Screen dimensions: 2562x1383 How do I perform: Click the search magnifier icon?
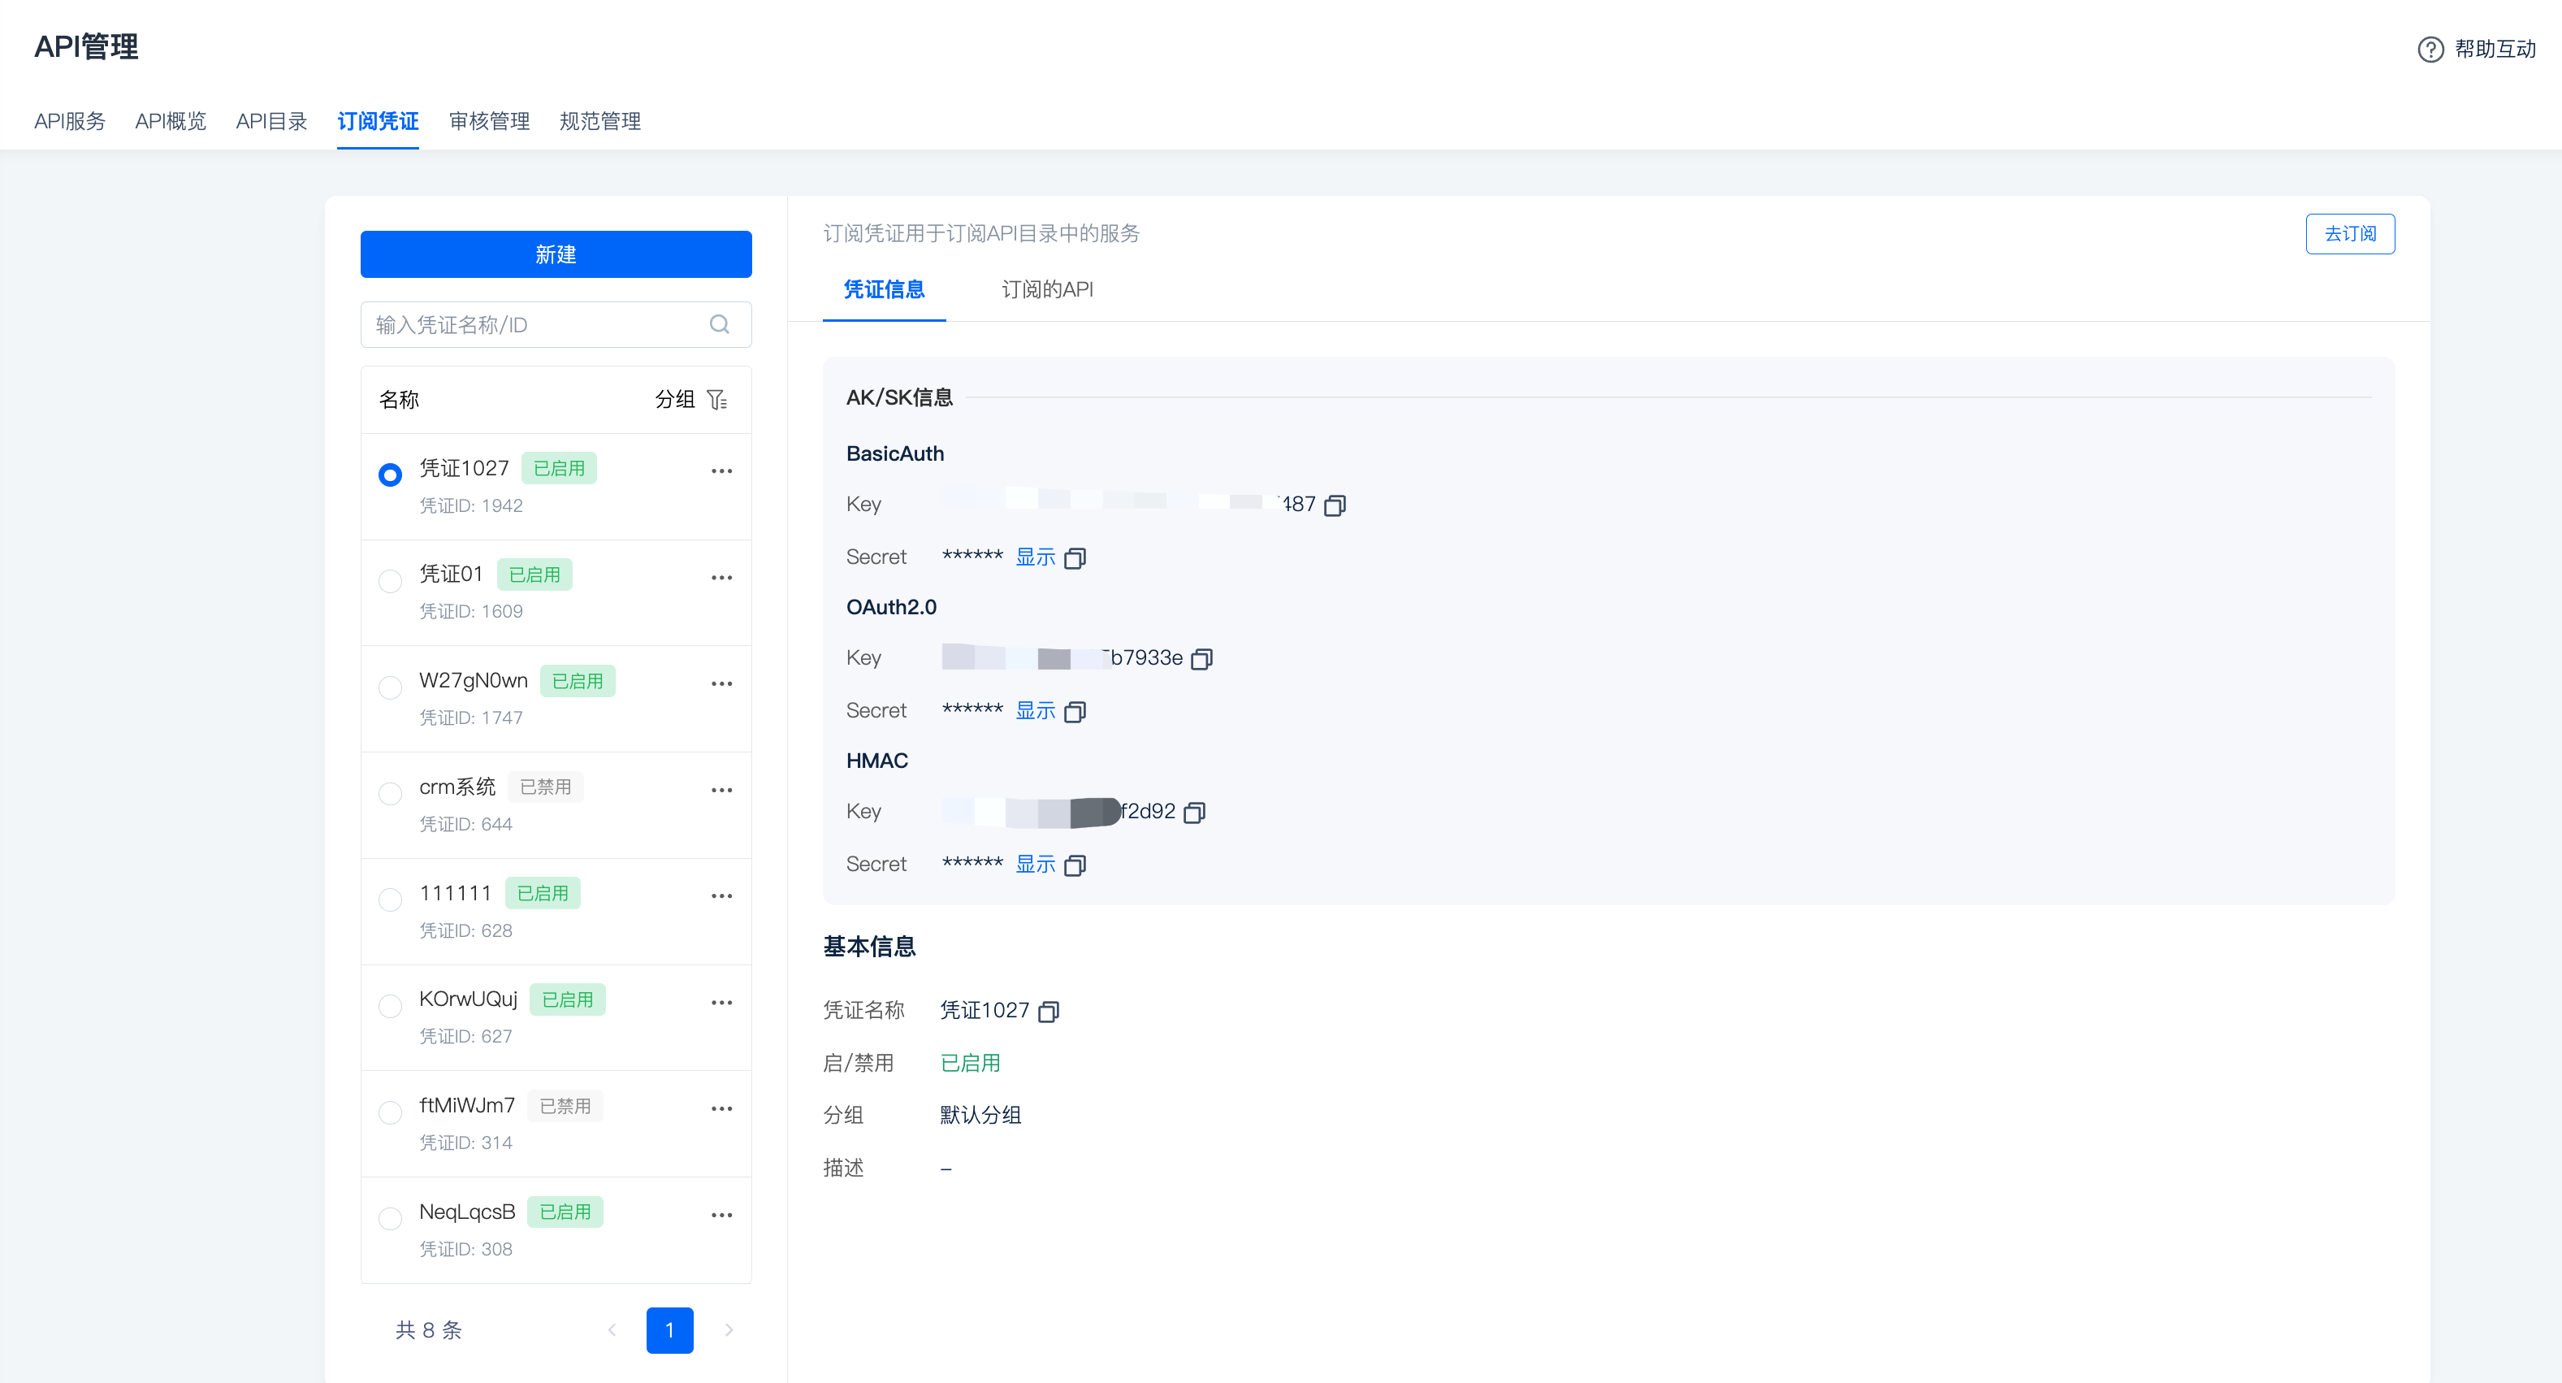(x=719, y=324)
